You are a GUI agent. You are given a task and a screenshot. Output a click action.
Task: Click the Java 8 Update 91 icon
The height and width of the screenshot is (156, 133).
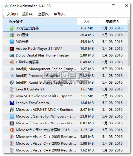pyautogui.click(x=12, y=89)
